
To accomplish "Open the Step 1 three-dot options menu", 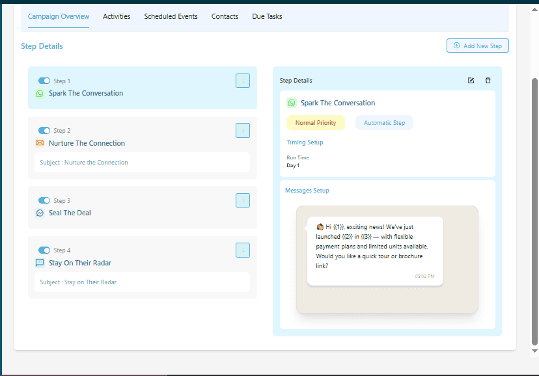I will [243, 81].
